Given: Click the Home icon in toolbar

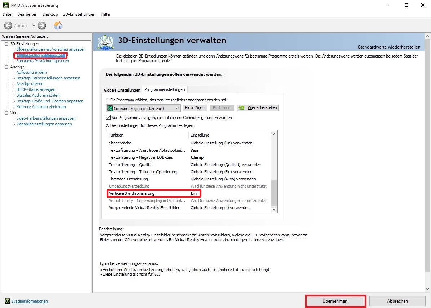Looking at the screenshot, I should [x=58, y=26].
